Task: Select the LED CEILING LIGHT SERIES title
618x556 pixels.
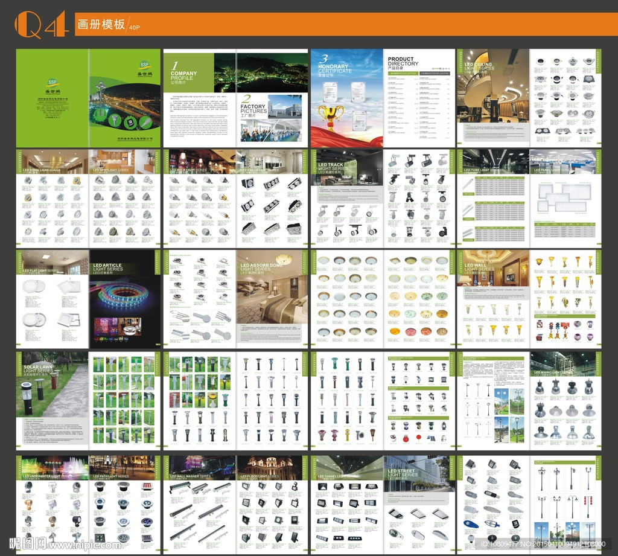Action: pyautogui.click(x=479, y=68)
